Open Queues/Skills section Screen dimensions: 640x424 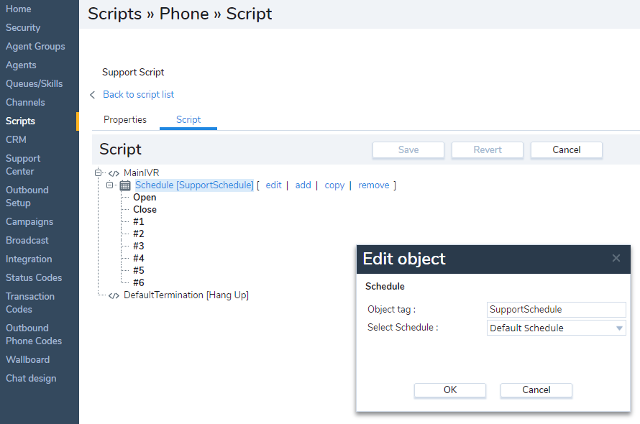pyautogui.click(x=35, y=83)
